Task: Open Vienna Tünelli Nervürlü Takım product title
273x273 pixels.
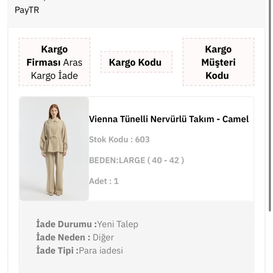Action: [x=169, y=119]
